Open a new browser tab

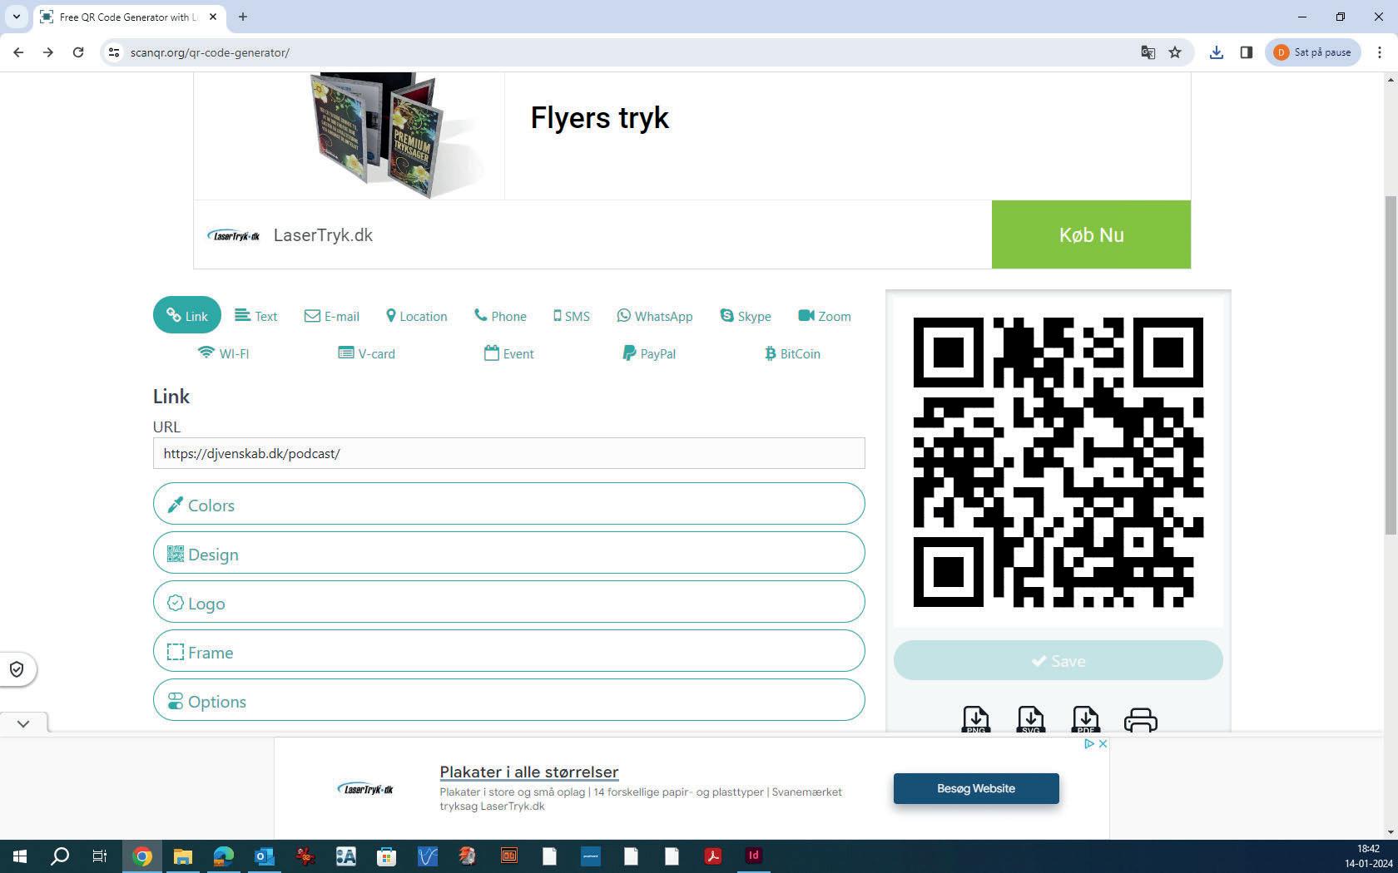(243, 17)
